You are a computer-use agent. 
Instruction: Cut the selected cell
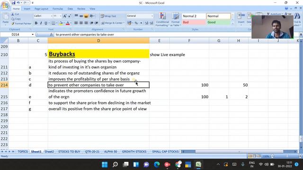click(x=15, y=14)
